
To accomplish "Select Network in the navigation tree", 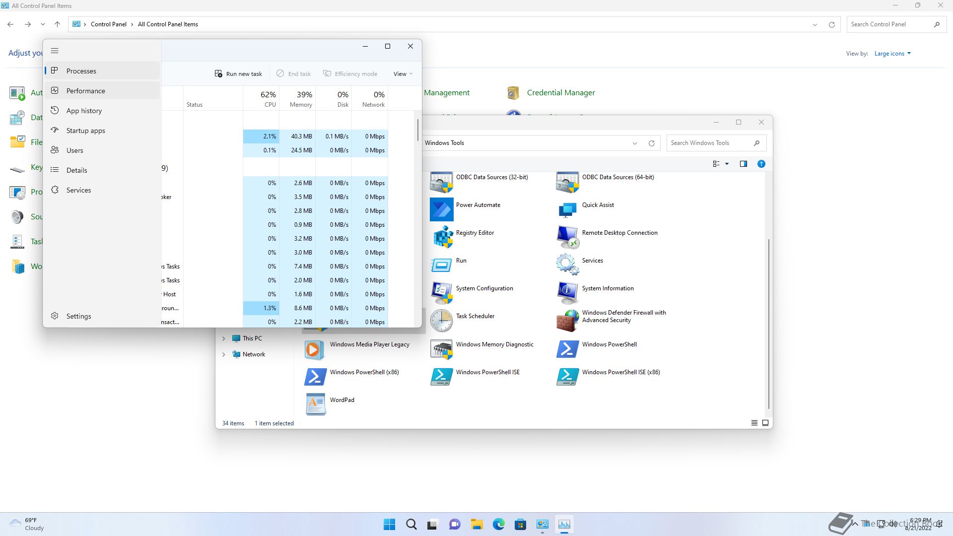I will (x=254, y=354).
